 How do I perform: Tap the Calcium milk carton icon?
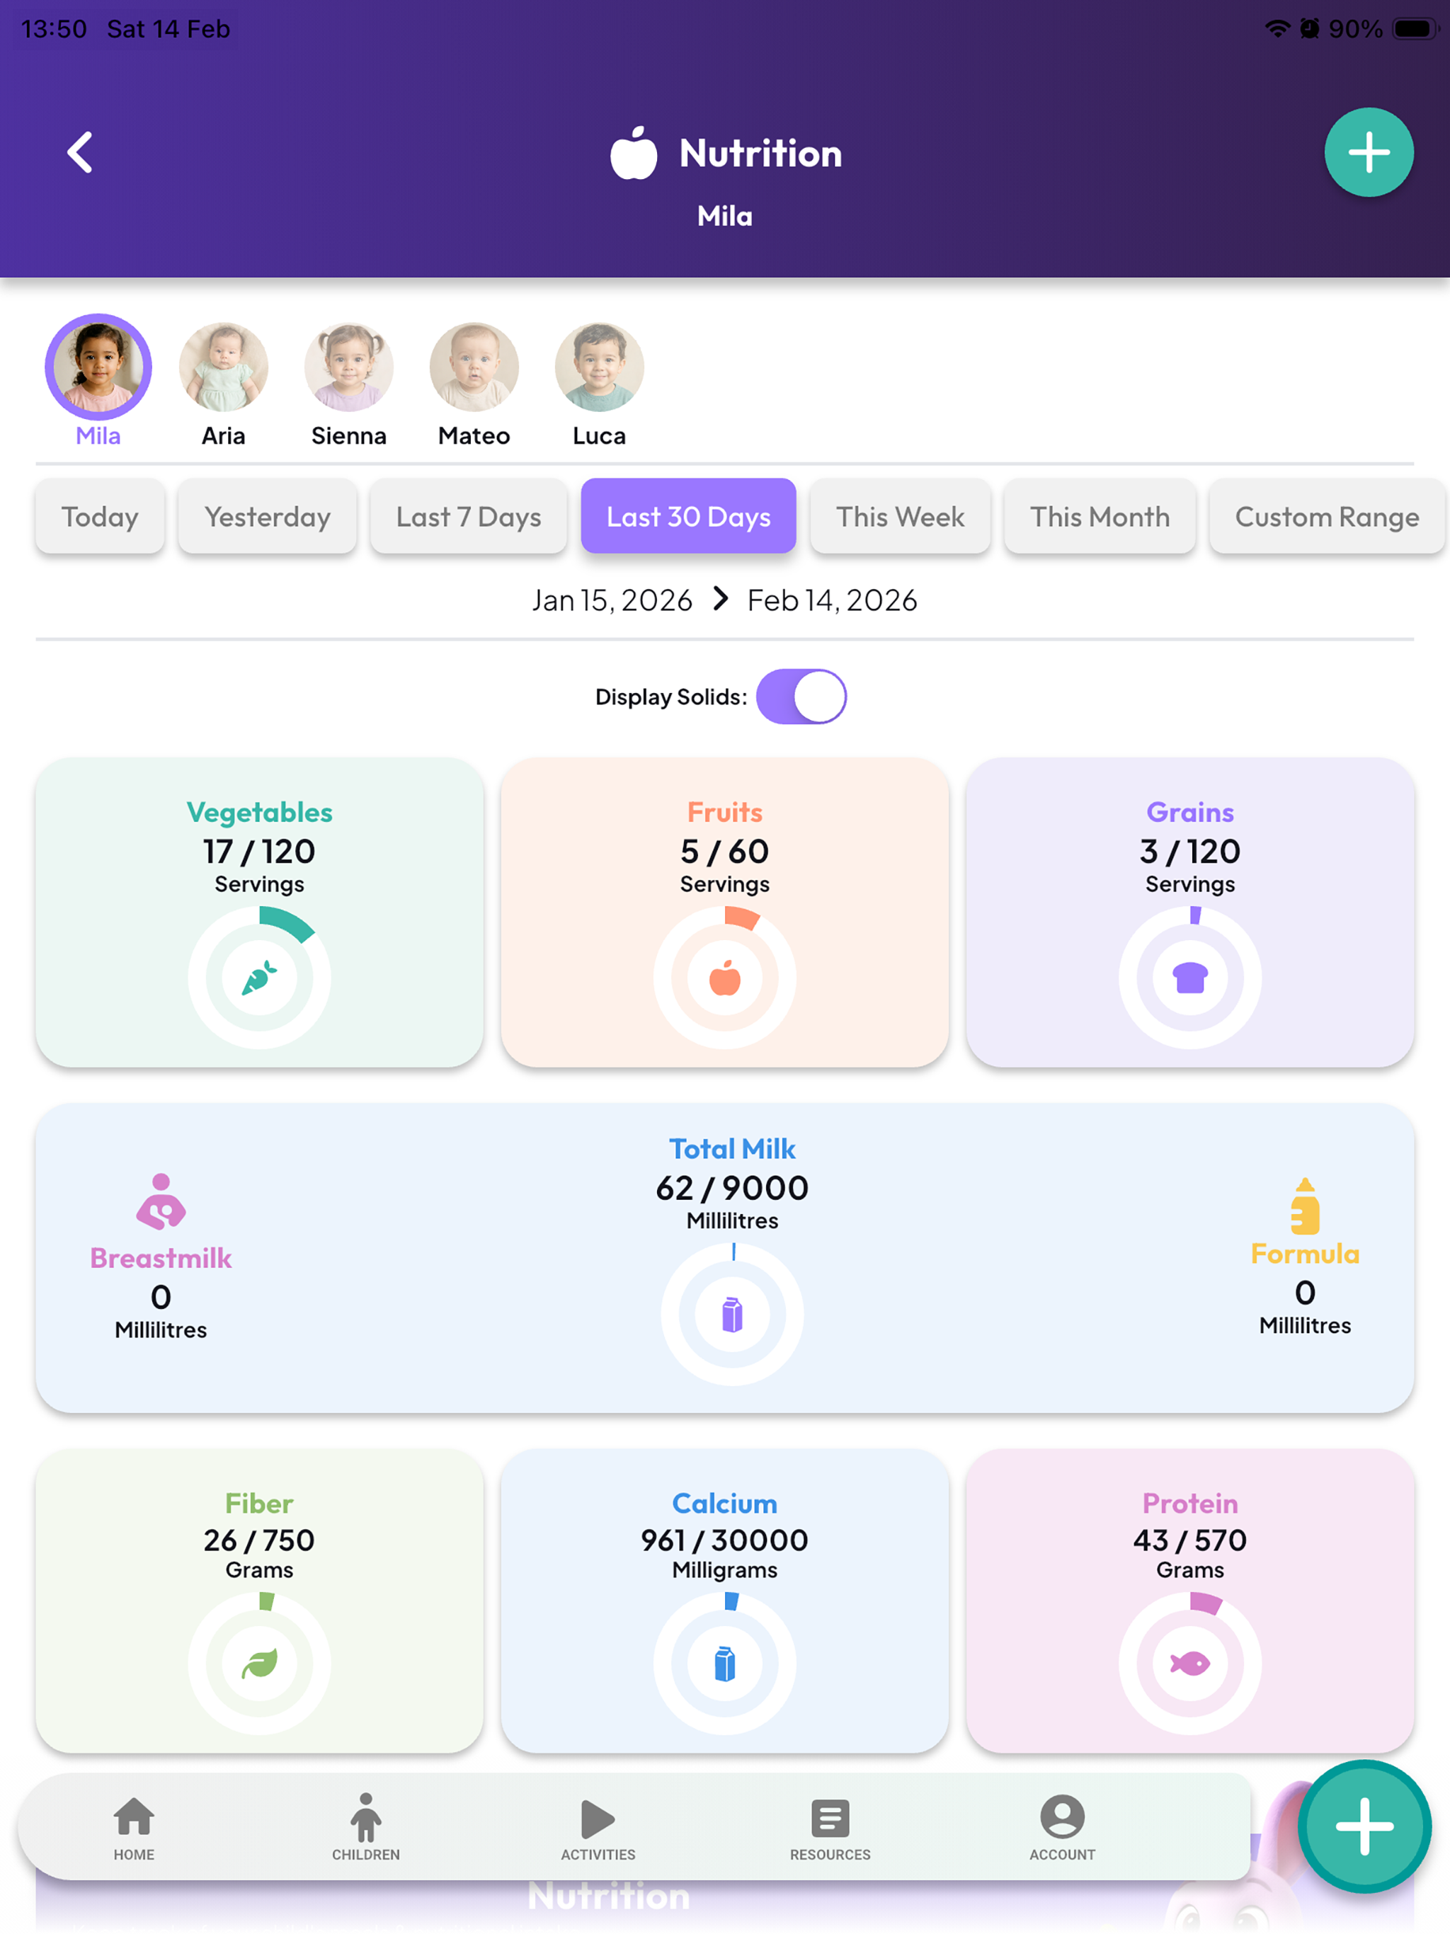(725, 1663)
